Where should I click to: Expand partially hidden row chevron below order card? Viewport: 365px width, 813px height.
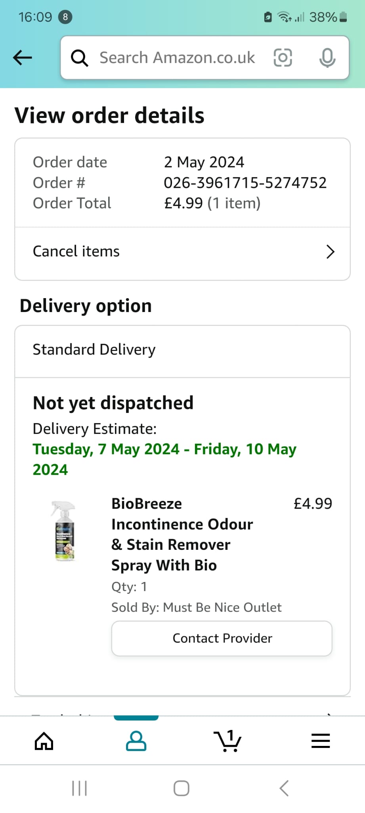click(329, 714)
